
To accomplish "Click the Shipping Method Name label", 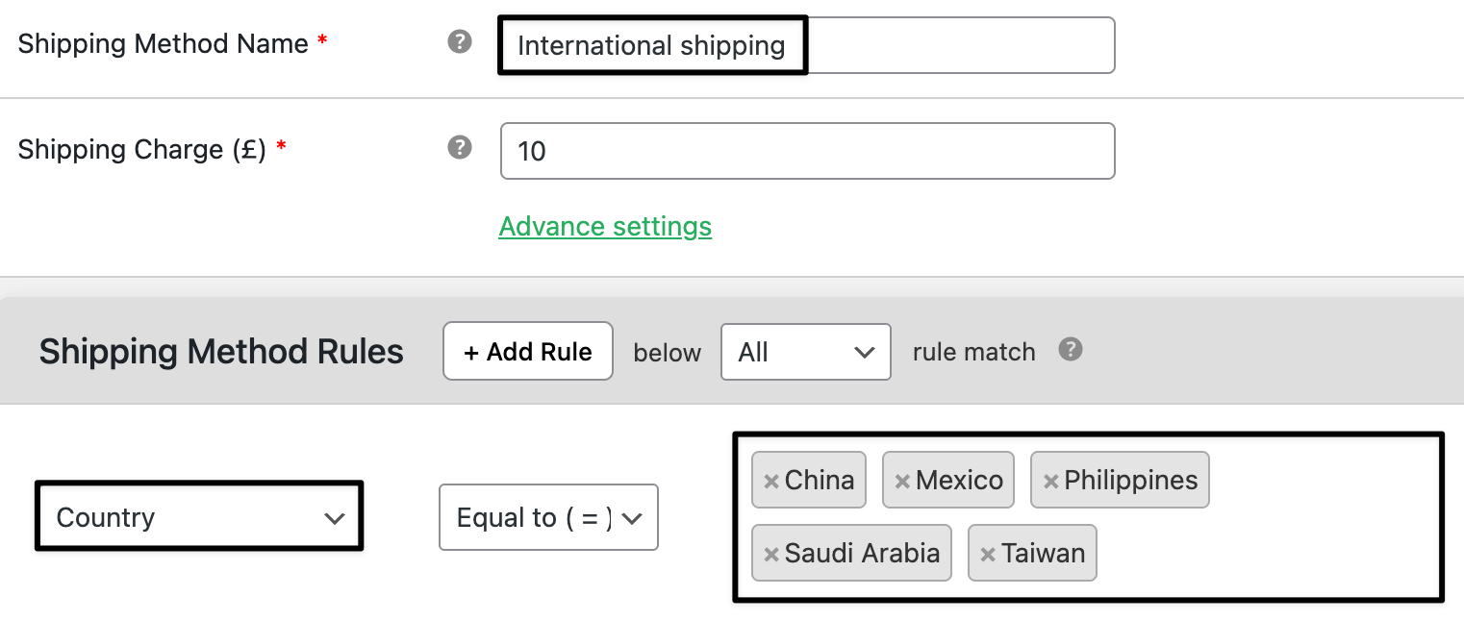I will tap(164, 43).
